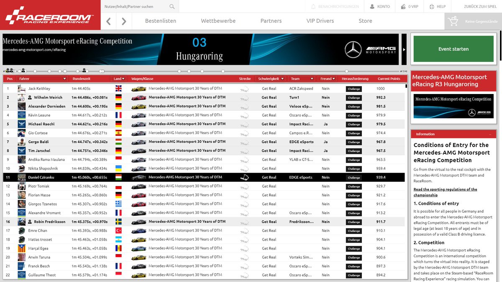Open the Land column dropdown
The height and width of the screenshot is (282, 502).
tap(123, 79)
